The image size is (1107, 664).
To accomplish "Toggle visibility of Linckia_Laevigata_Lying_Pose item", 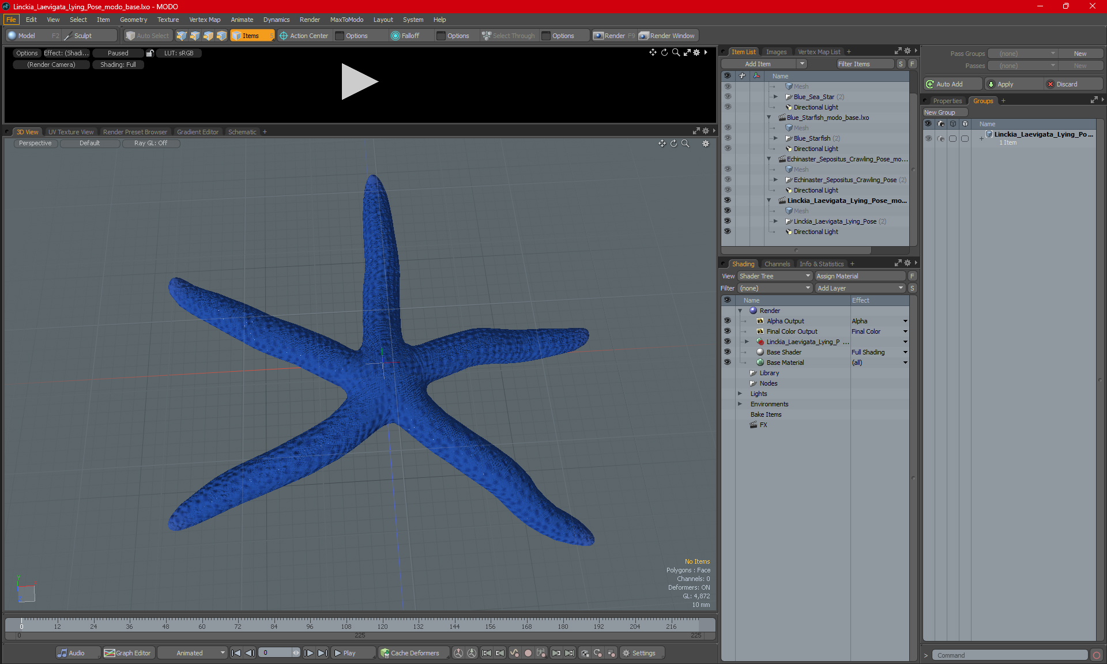I will click(x=727, y=221).
